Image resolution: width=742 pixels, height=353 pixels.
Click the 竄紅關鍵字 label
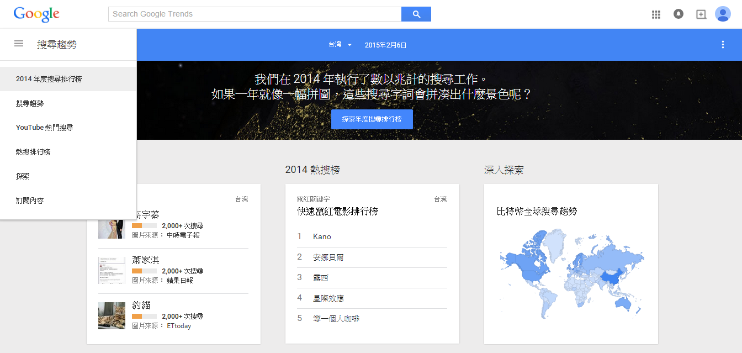313,199
